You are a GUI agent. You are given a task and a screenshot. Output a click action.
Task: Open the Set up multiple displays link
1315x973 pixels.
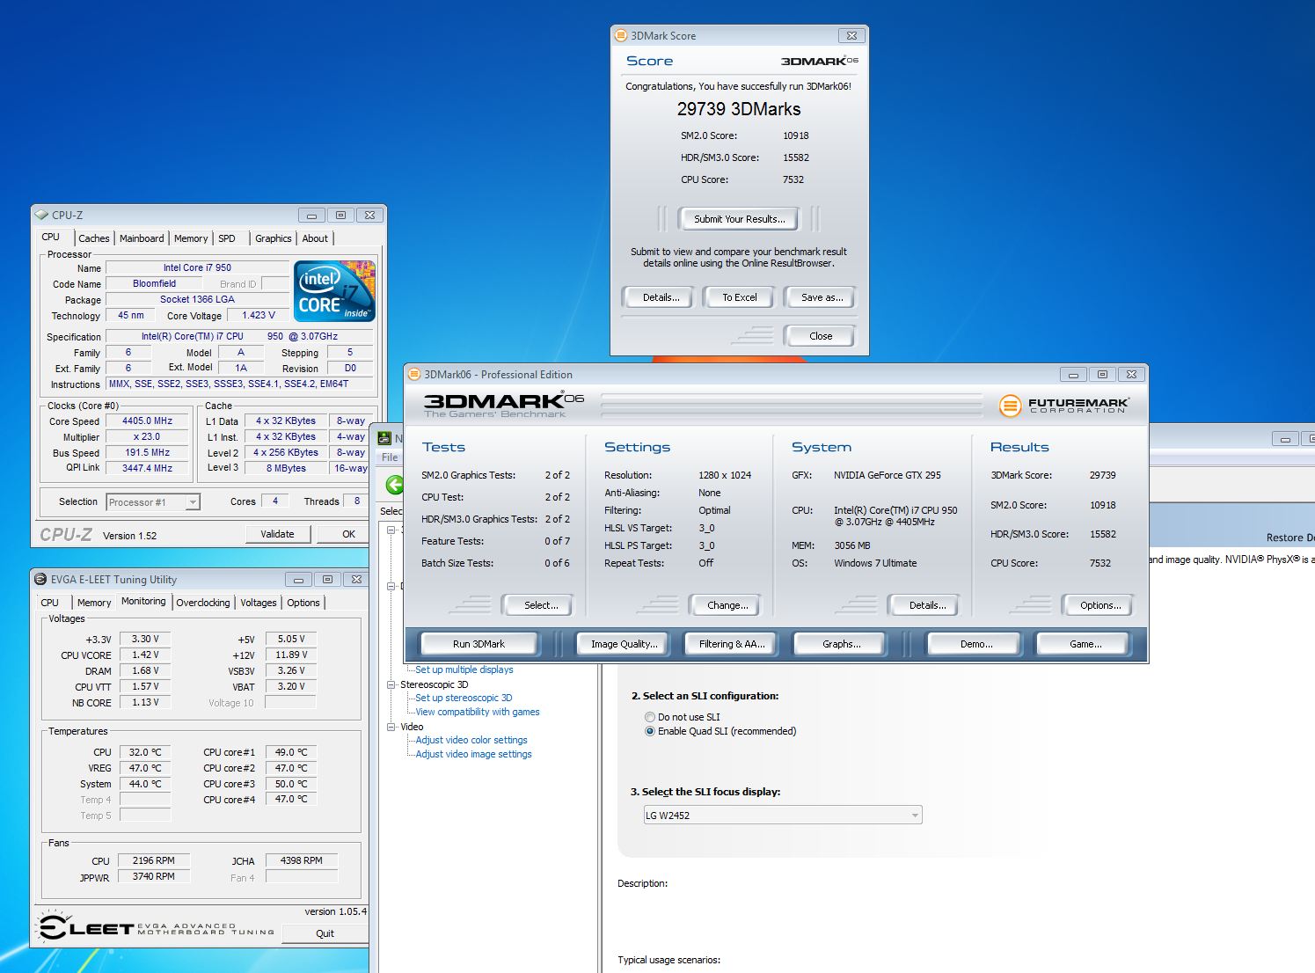pos(464,669)
